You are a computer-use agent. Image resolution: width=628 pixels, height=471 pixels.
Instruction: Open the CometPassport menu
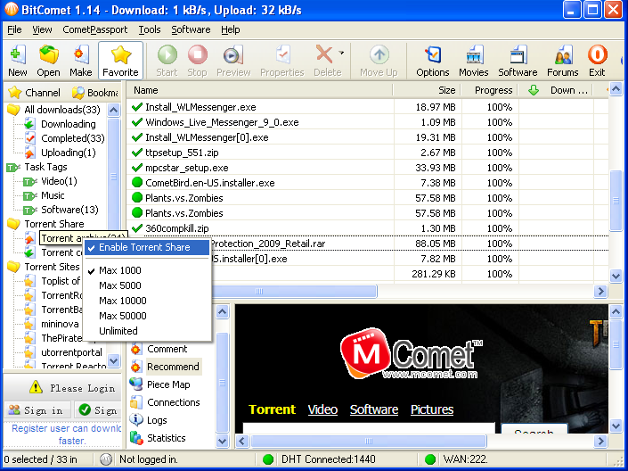coord(95,29)
